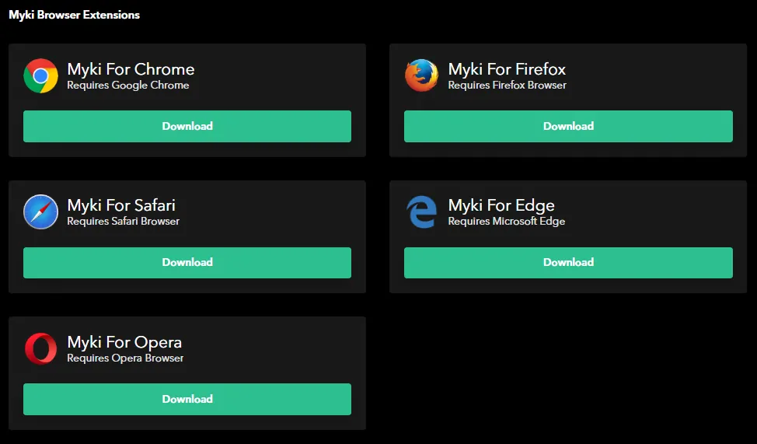The width and height of the screenshot is (757, 444).
Task: Click the Opera logo icon
Action: pyautogui.click(x=40, y=348)
